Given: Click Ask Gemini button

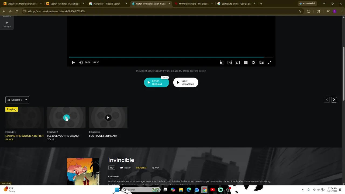Looking at the screenshot, I should tap(307, 4).
